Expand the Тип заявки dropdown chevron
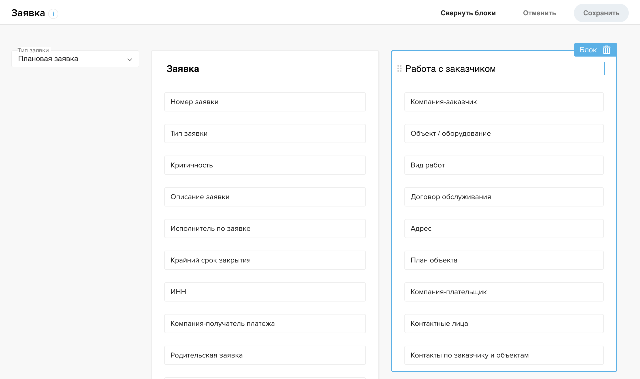The width and height of the screenshot is (640, 379). 130,59
